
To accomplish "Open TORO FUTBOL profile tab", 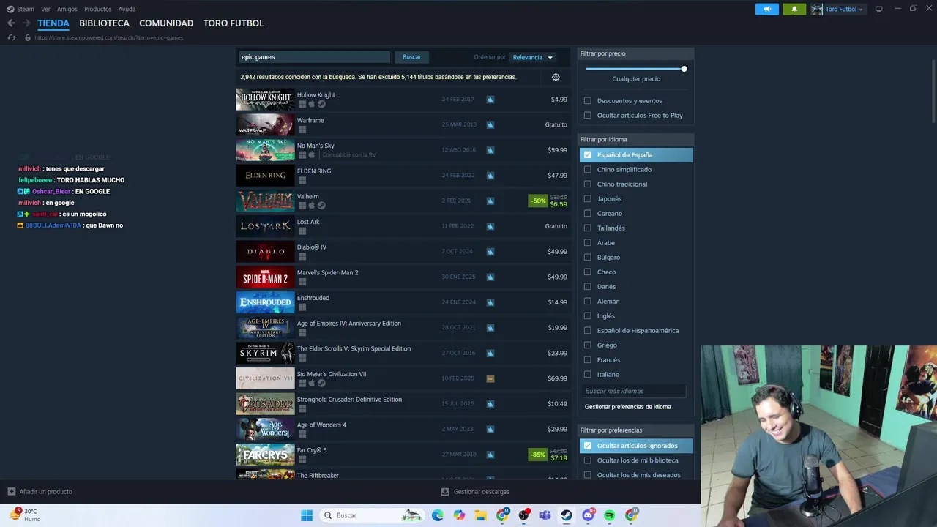I will (234, 23).
